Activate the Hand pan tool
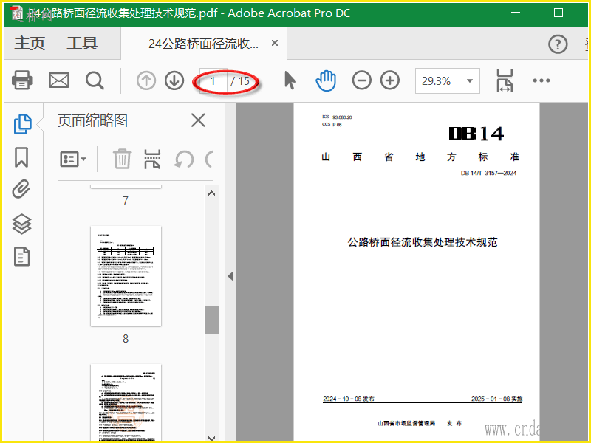Image resolution: width=591 pixels, height=443 pixels. pos(326,80)
